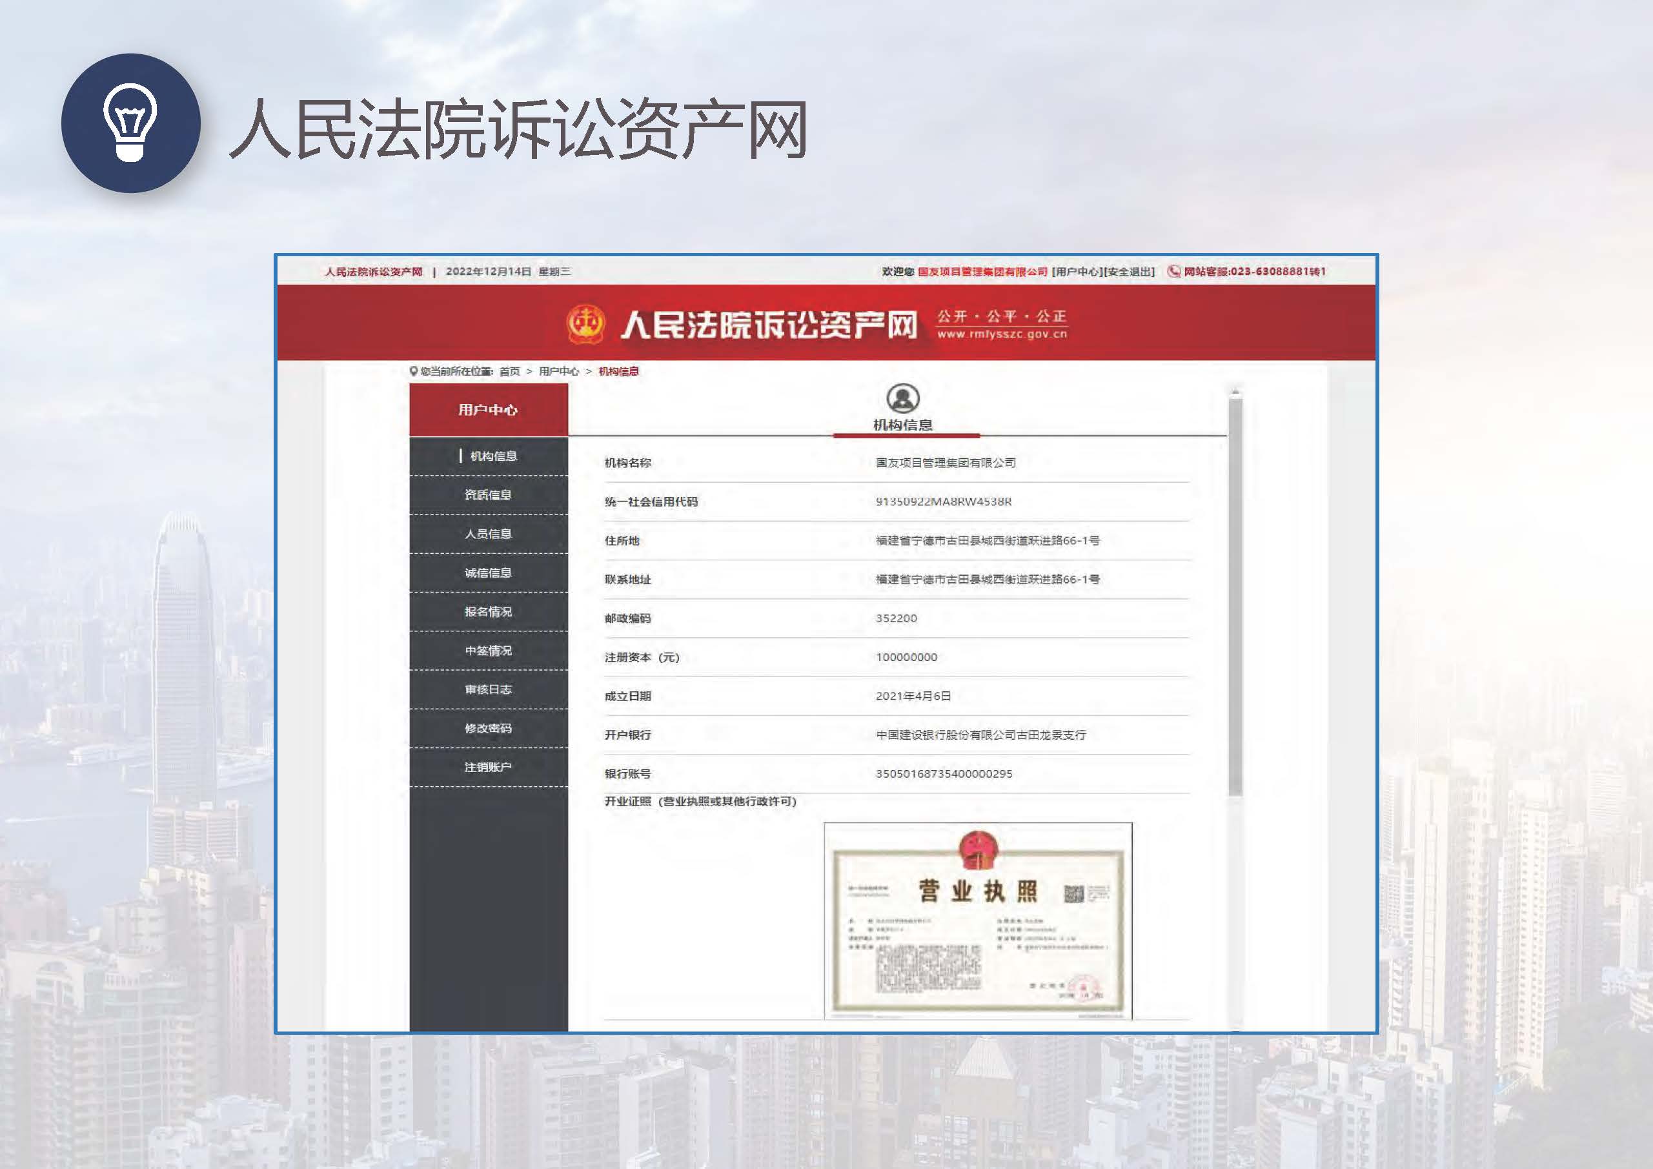Click the 人民法院诉讼资产网 link at top left
Image resolution: width=1653 pixels, height=1169 pixels.
374,271
